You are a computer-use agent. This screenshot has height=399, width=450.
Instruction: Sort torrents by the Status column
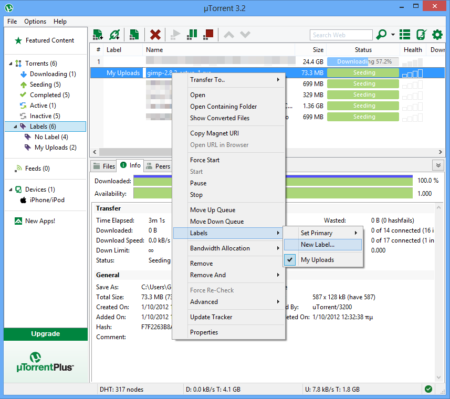(x=363, y=50)
